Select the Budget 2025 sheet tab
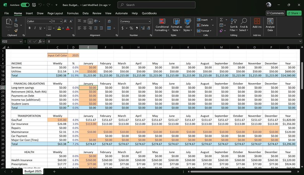The image size is (304, 175). pos(33,171)
